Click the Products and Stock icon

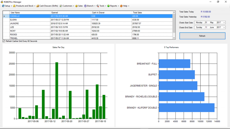(x=14, y=6)
